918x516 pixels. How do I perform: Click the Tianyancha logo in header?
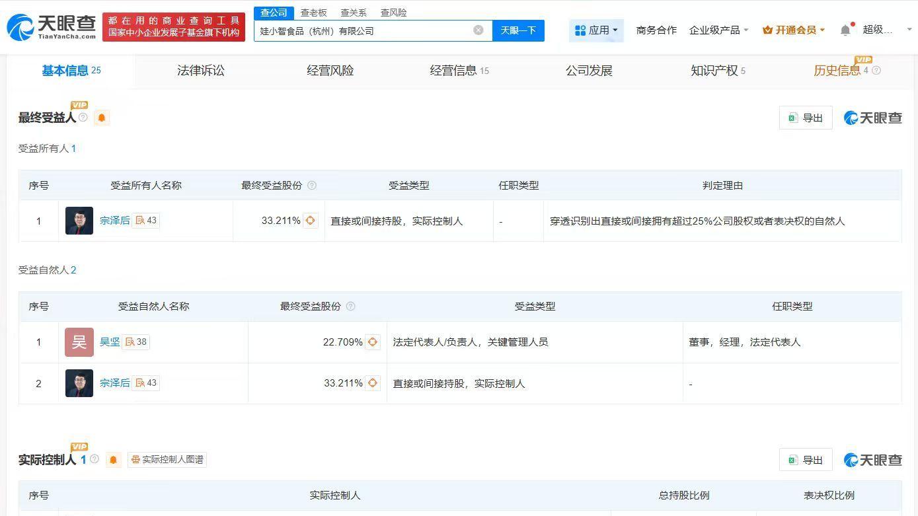[x=52, y=27]
